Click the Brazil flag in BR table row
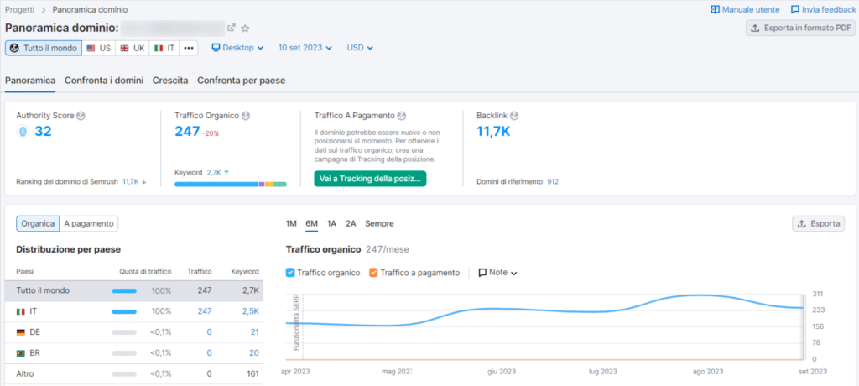859x386 pixels. pos(21,353)
